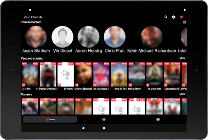Select Aaron Hendry actor photo
The width and height of the screenshot is (208, 140).
click(x=89, y=37)
